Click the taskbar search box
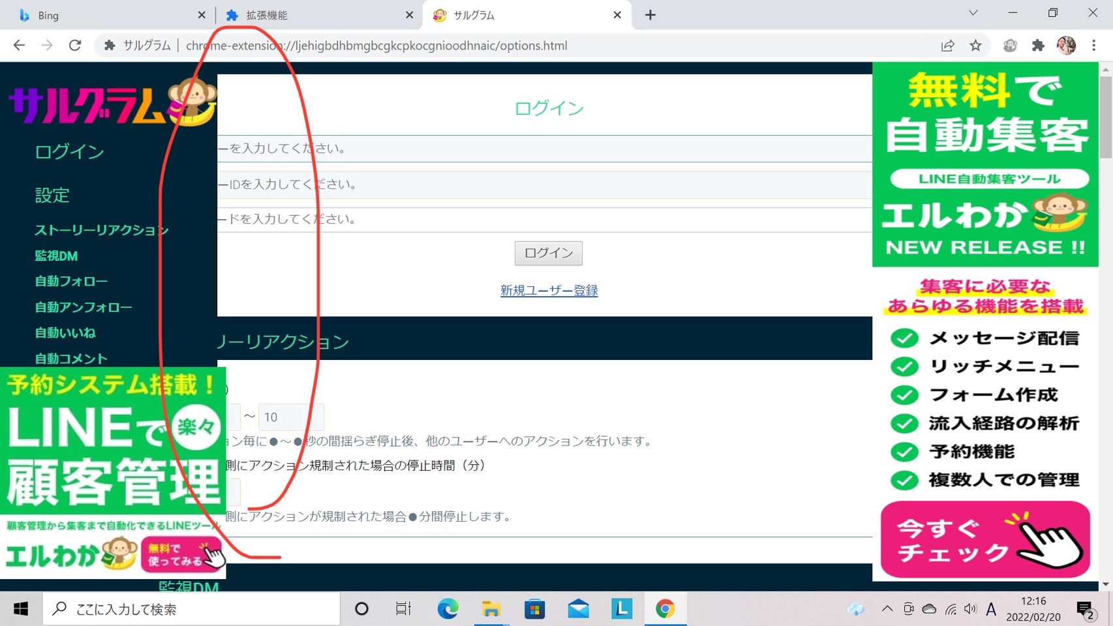1113x626 pixels. tap(192, 609)
